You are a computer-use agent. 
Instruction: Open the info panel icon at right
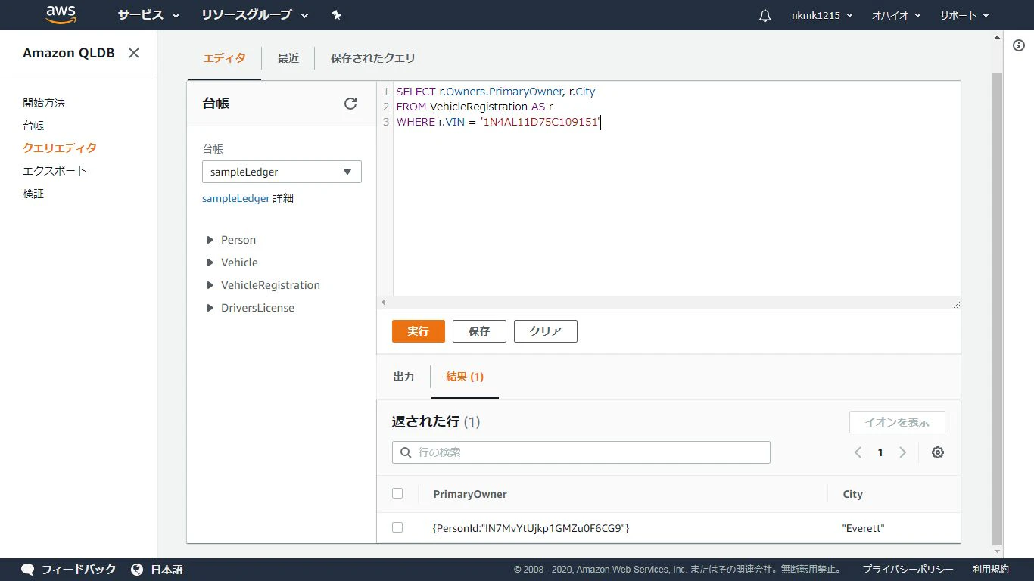(x=1019, y=45)
